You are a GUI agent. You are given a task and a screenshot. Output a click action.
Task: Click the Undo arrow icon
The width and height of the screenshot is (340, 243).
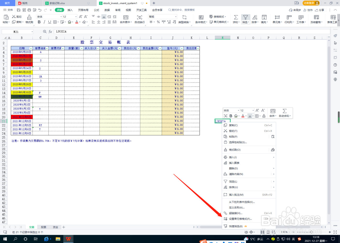(40, 10)
